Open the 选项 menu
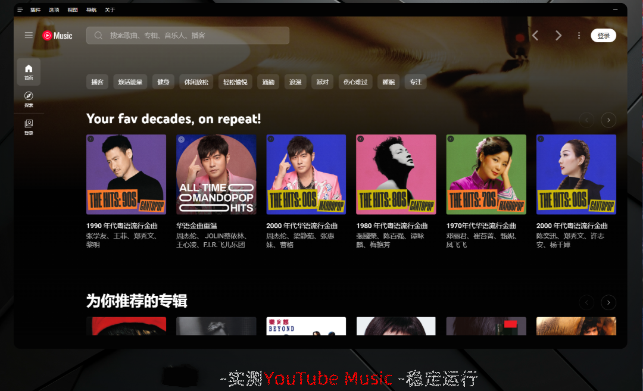 coord(54,10)
